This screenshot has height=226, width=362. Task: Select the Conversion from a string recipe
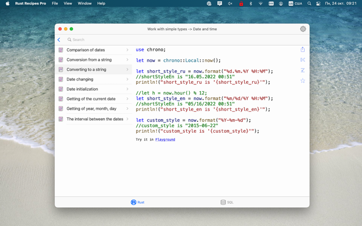tap(93, 60)
